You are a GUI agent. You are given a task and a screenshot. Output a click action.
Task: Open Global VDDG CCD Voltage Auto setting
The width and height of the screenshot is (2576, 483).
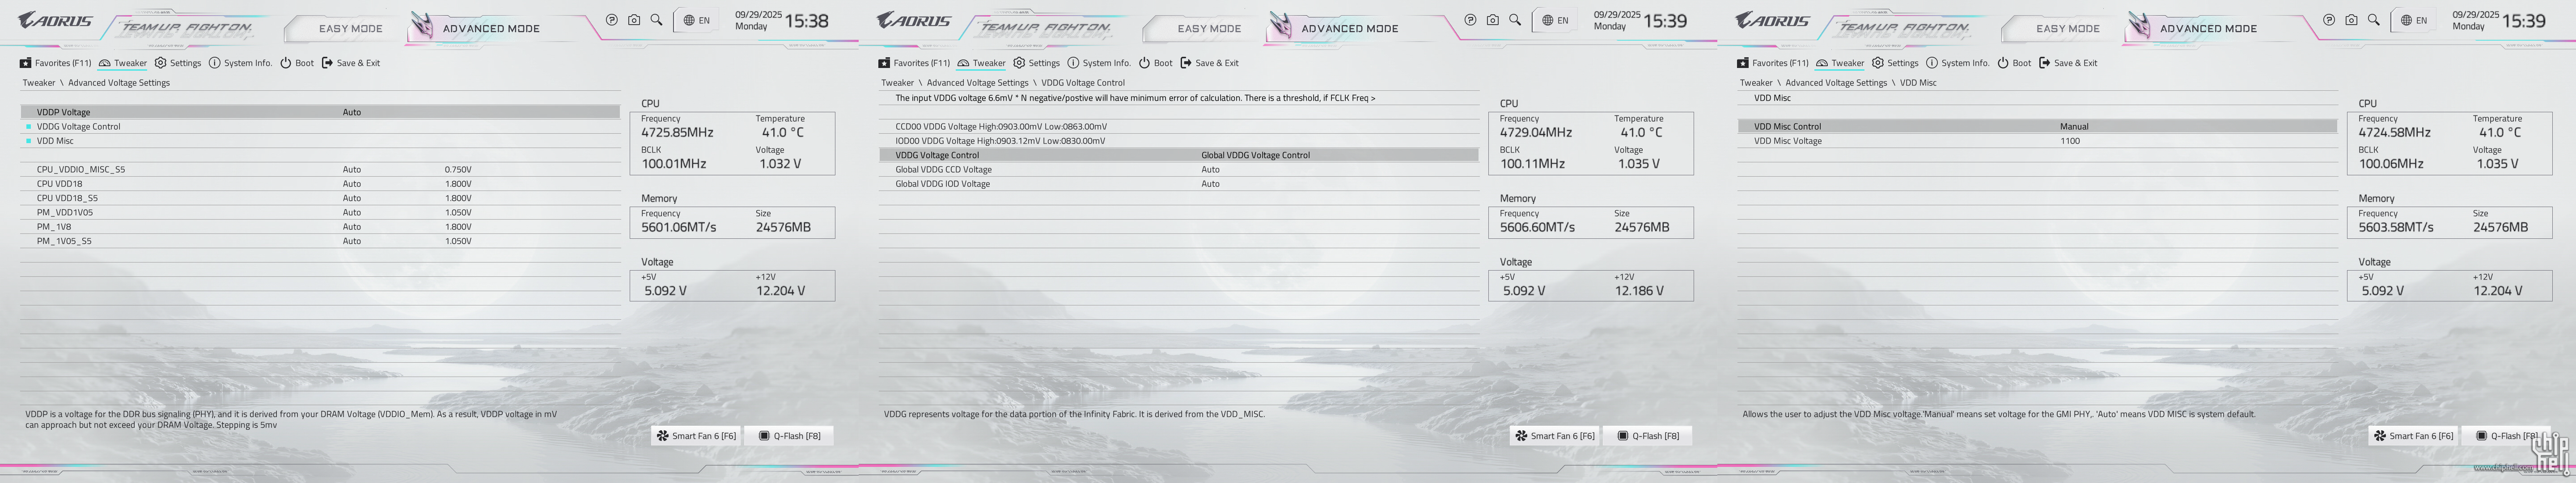coord(1210,170)
